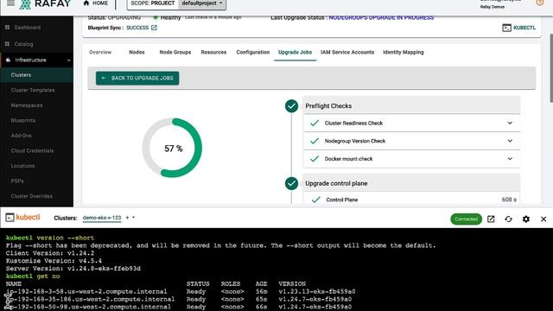
Task: Open the defaultproject scope dropdown
Action: [x=202, y=3]
